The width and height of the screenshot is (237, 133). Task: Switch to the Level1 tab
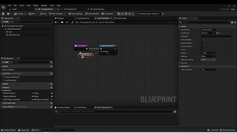[x=14, y=9]
